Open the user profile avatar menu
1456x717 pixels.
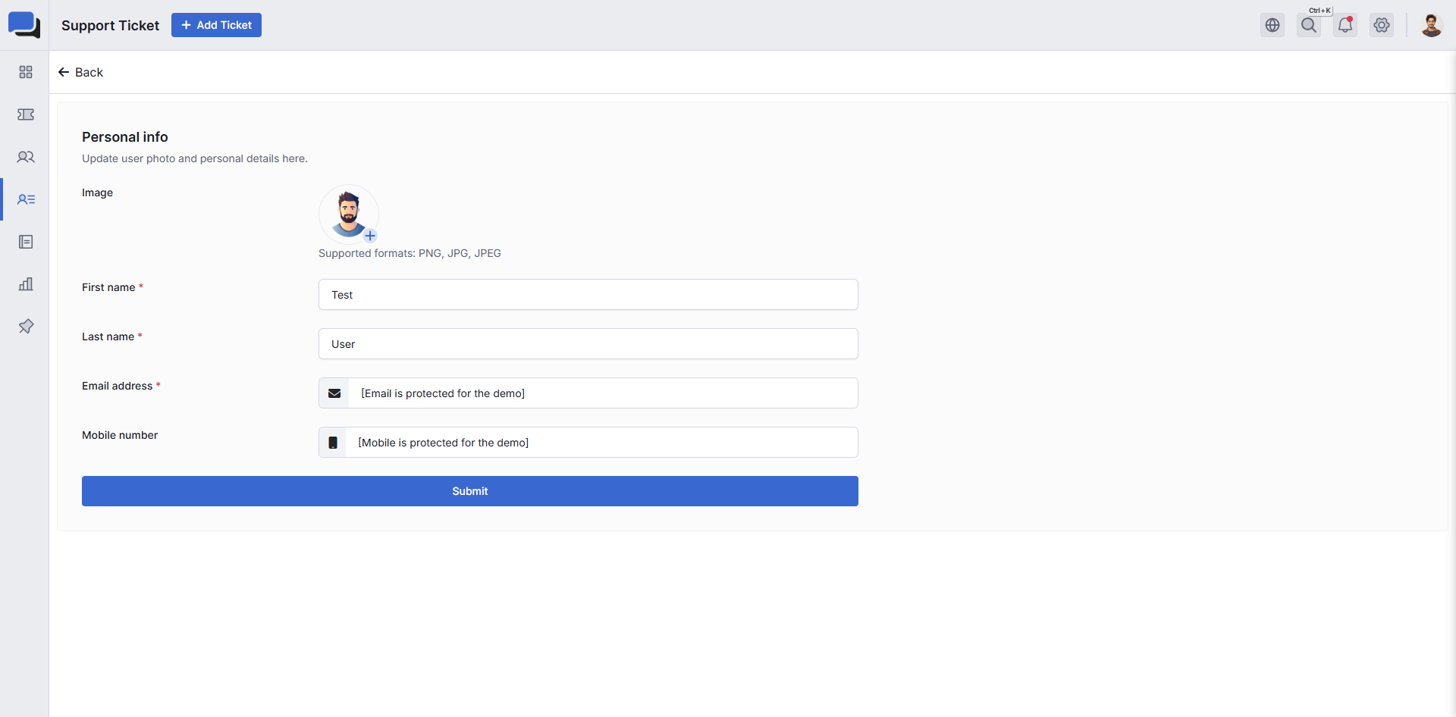pyautogui.click(x=1431, y=25)
